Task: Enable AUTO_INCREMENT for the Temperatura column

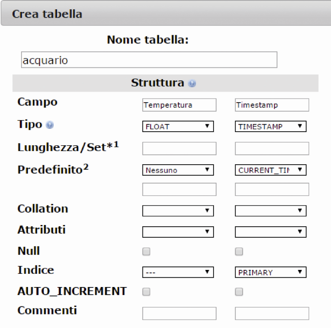Action: (x=146, y=292)
